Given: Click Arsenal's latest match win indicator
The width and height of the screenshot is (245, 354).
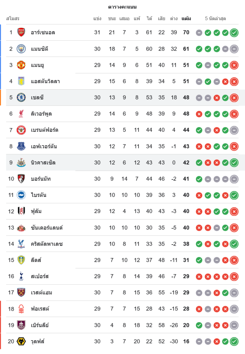Looking at the screenshot, I should pos(234,33).
